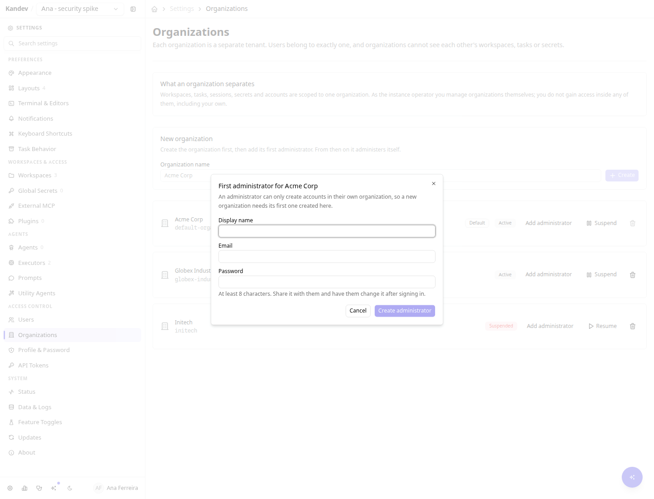
Task: Open Global Secrets settings
Action: pyautogui.click(x=73, y=191)
